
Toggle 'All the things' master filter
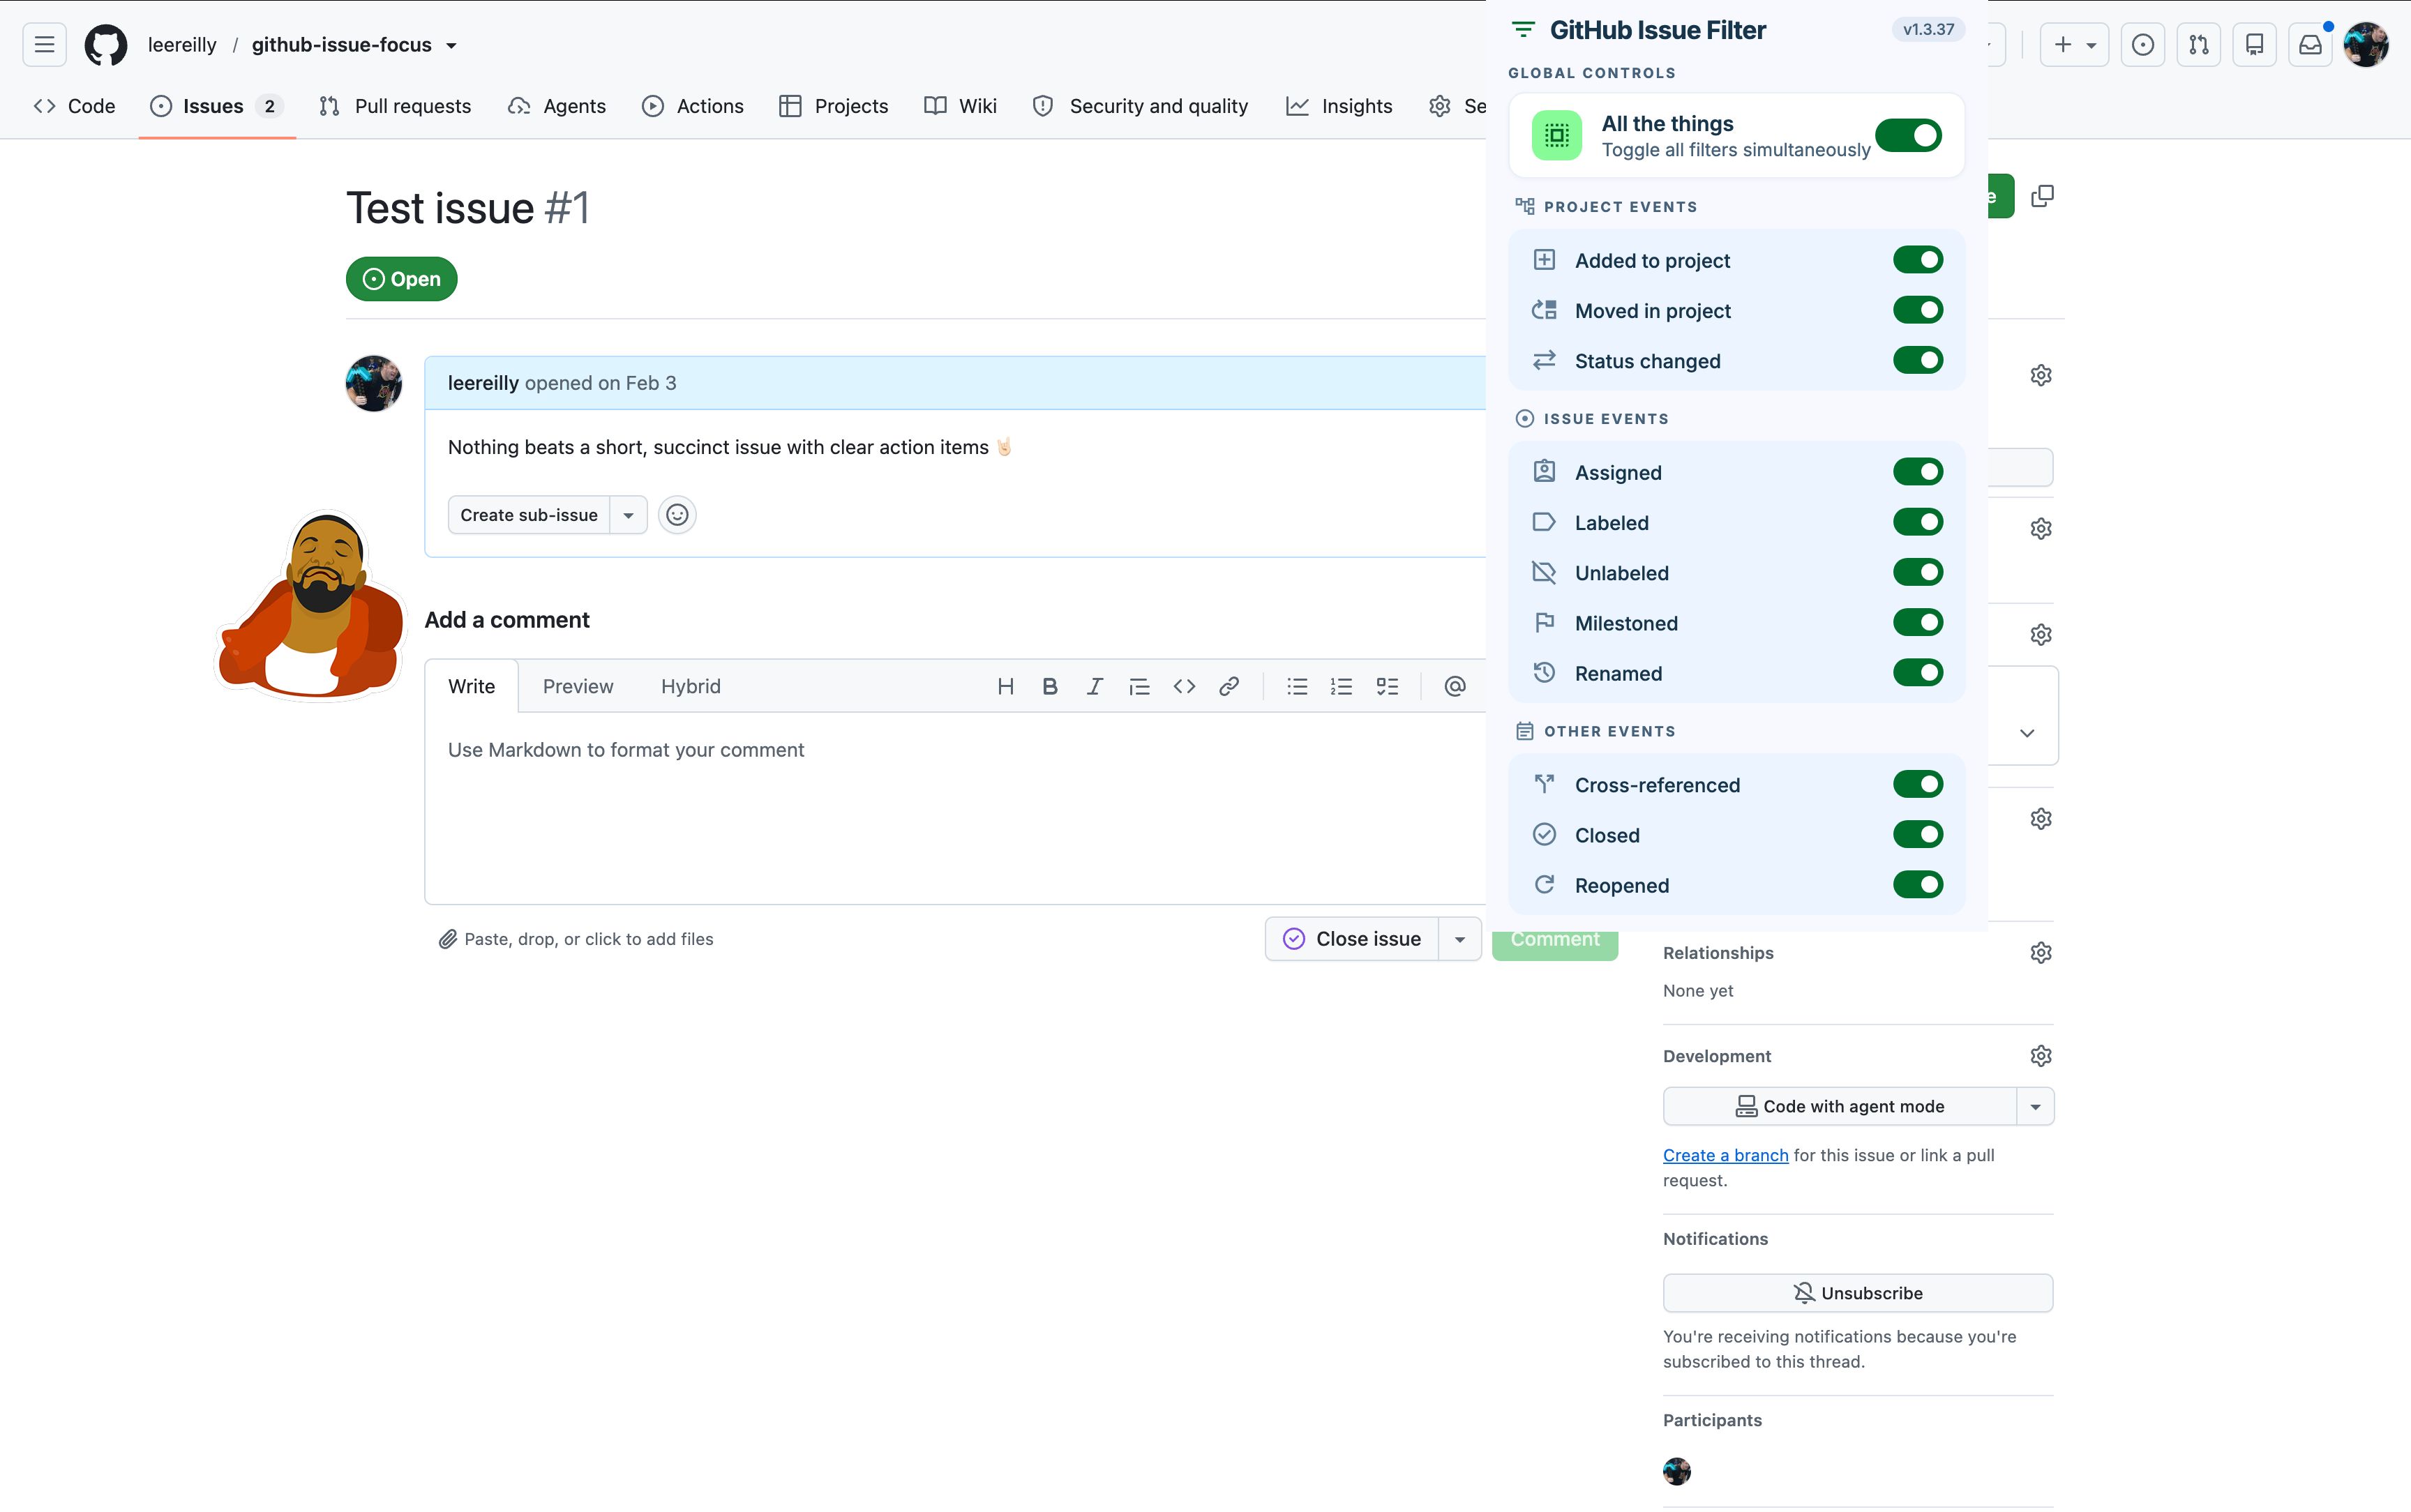[x=1908, y=135]
